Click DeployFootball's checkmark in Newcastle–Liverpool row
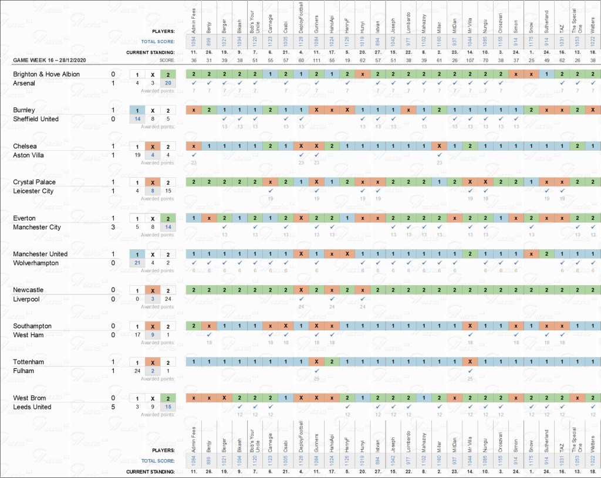 (301, 299)
